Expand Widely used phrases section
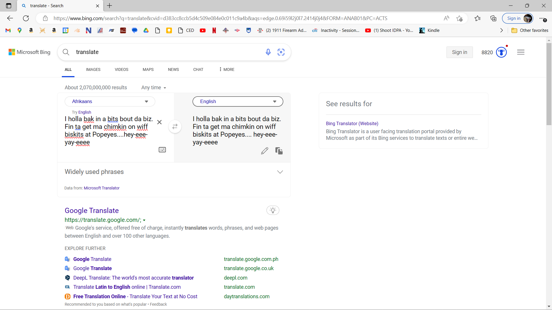The image size is (552, 310). coord(280,172)
